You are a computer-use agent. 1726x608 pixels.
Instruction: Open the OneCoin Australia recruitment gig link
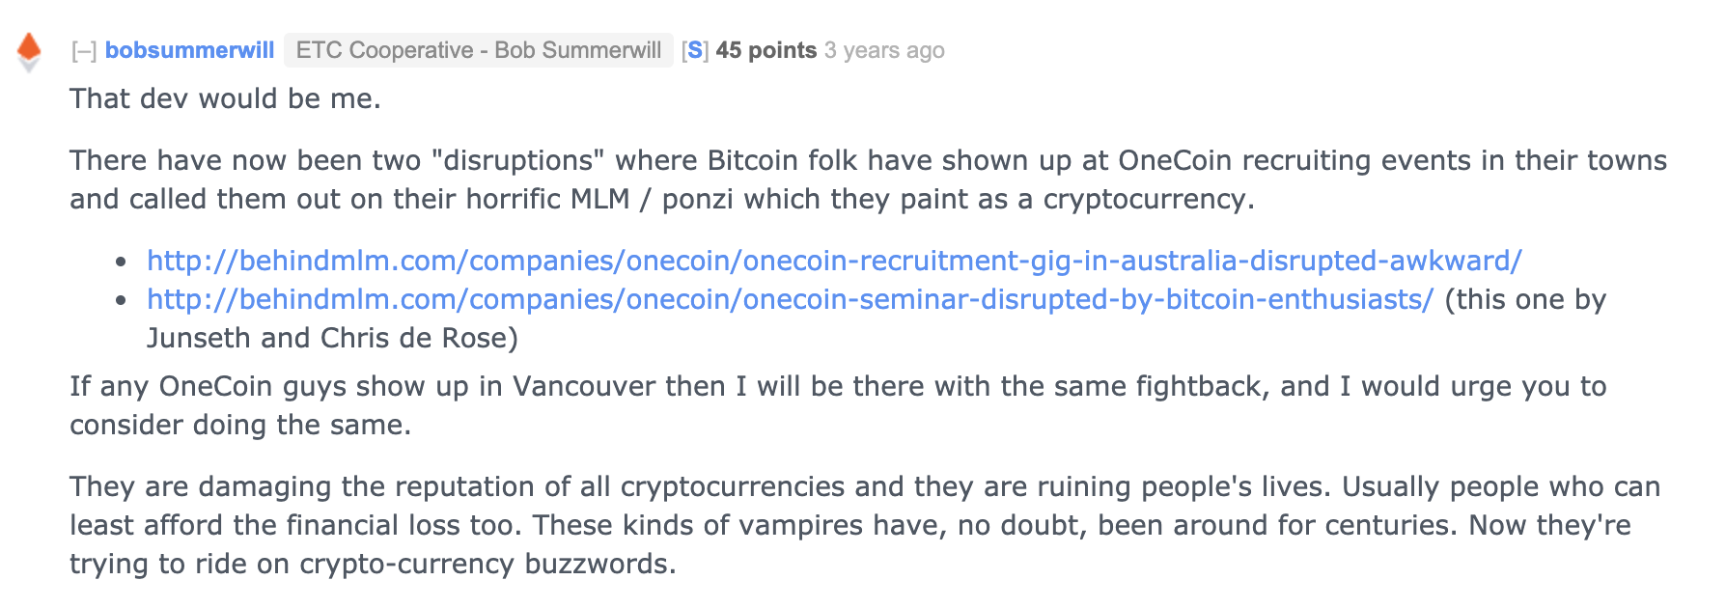point(834,261)
